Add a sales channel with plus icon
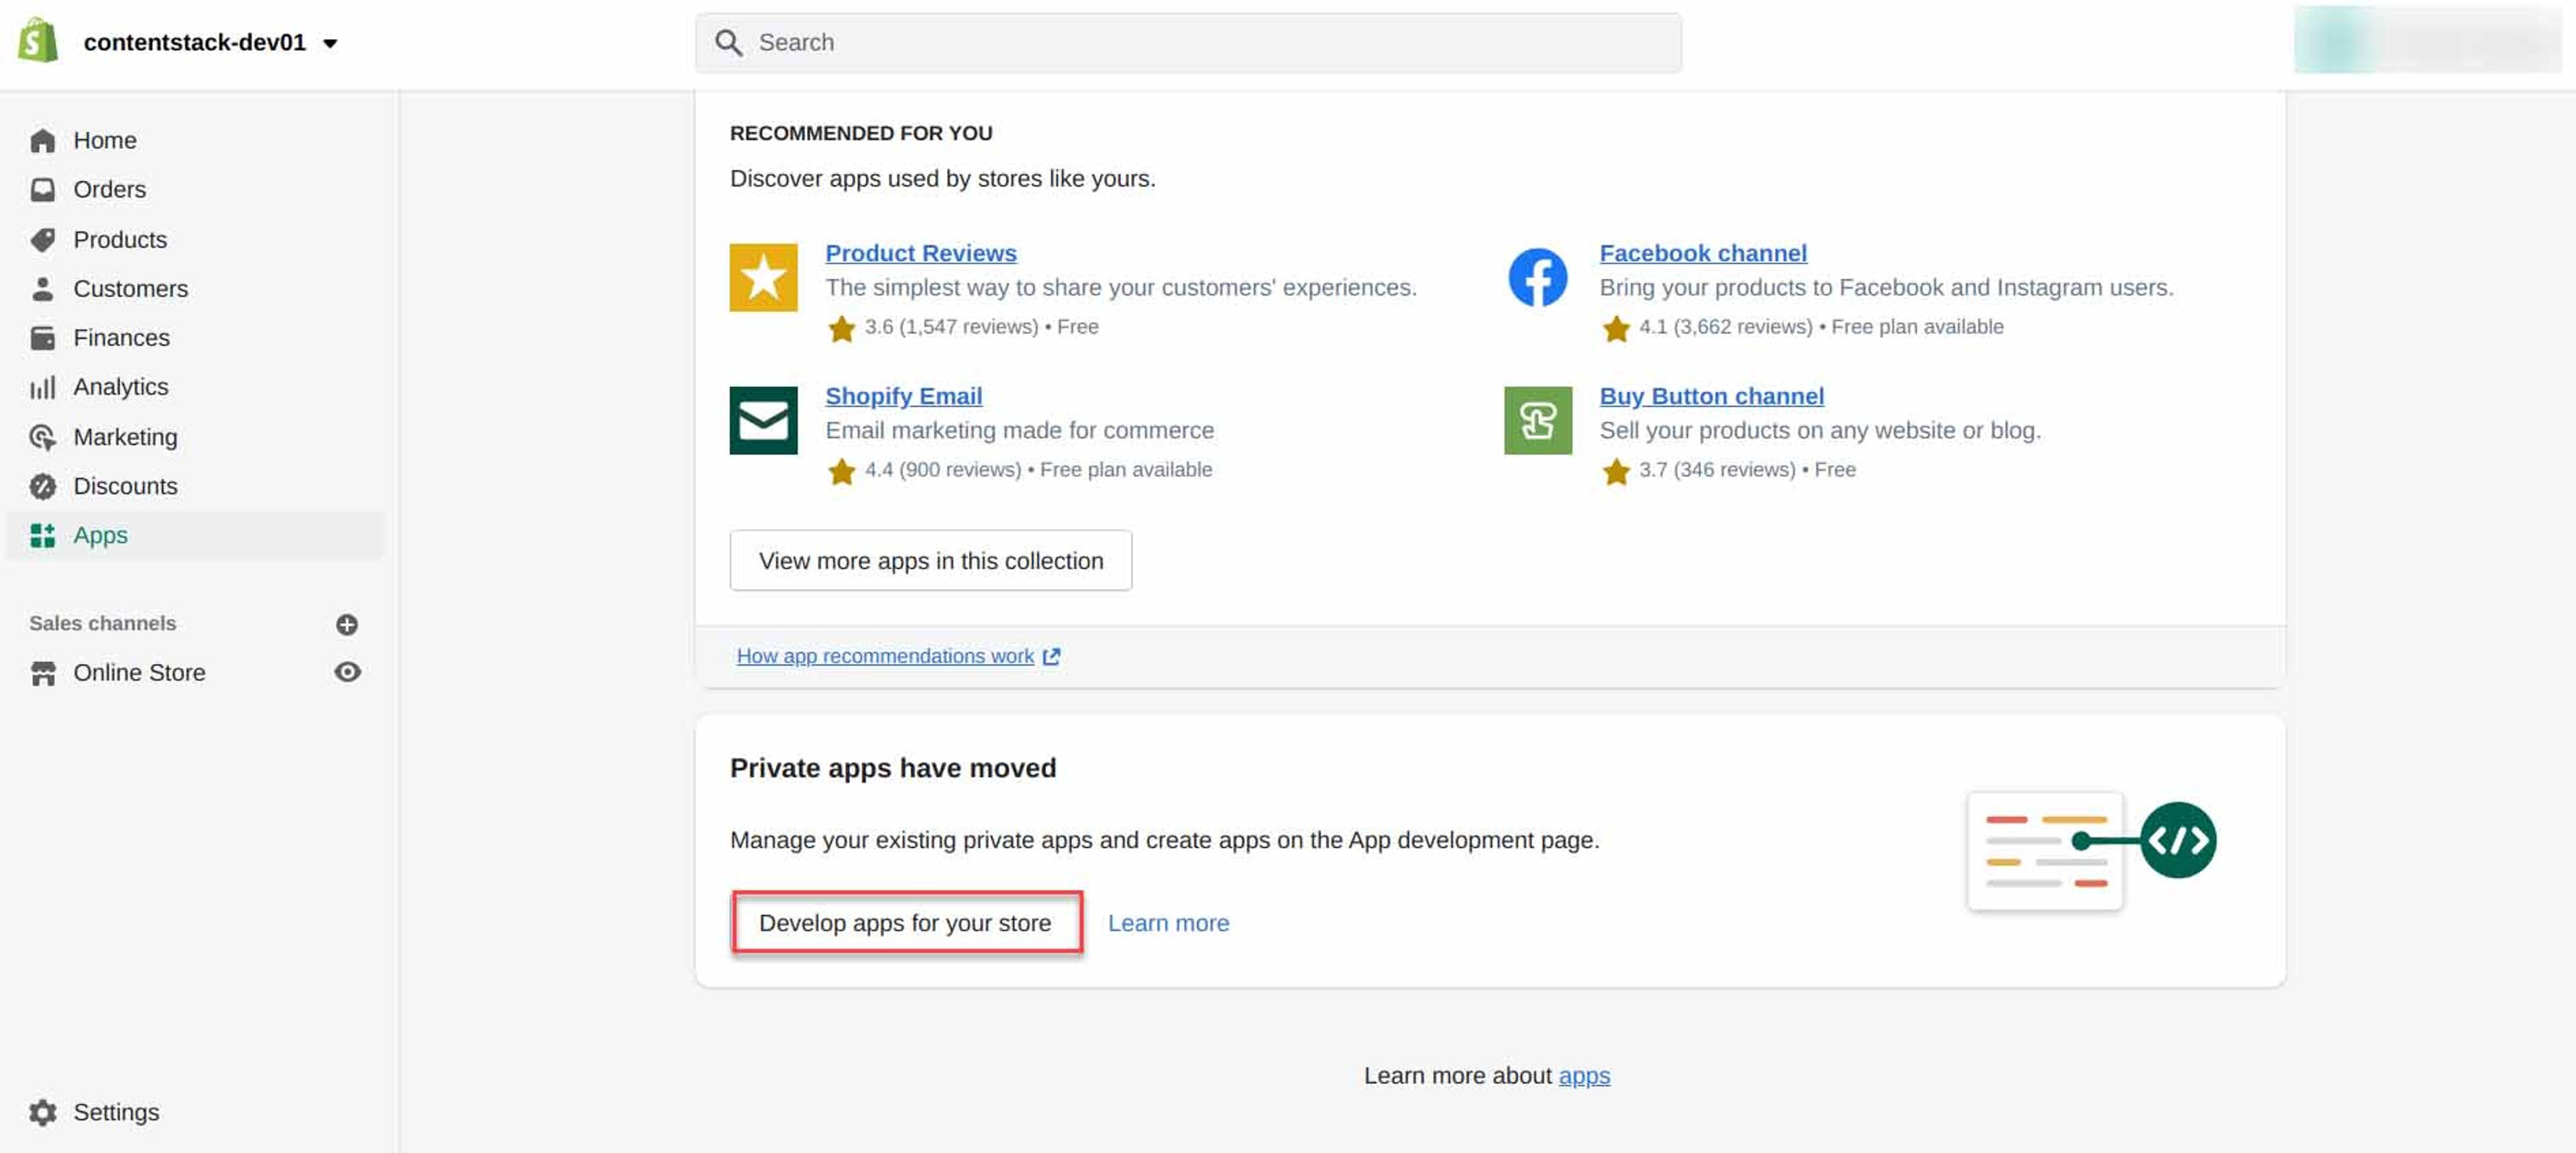This screenshot has height=1153, width=2576. pyautogui.click(x=347, y=624)
